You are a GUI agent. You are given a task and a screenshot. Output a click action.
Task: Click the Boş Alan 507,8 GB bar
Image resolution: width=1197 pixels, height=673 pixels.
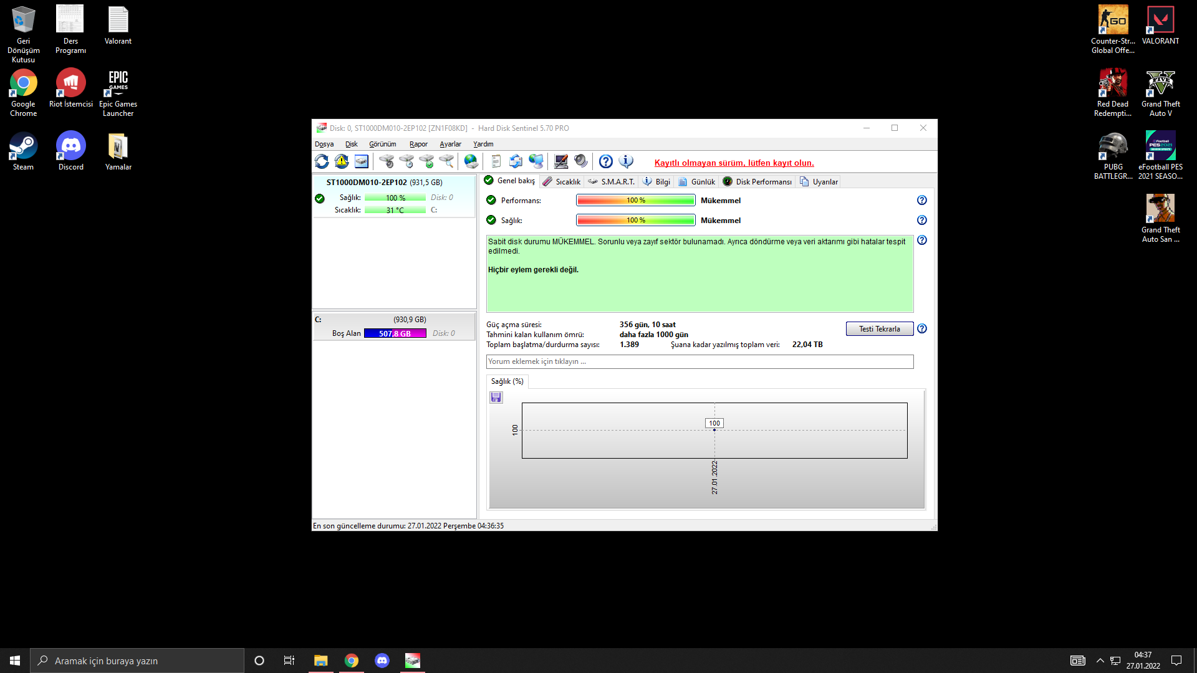click(x=395, y=333)
